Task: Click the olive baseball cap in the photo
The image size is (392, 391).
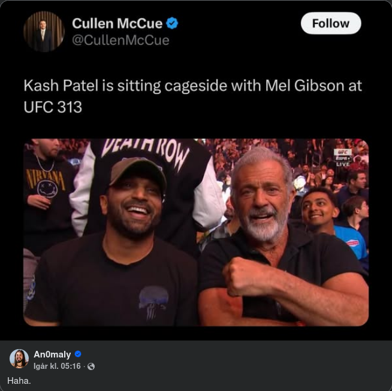Action: 138,171
